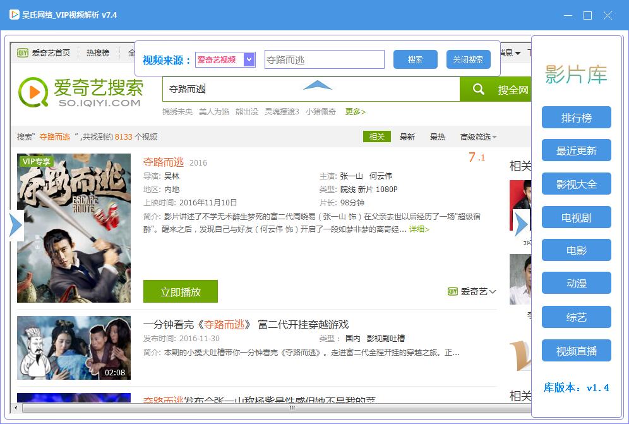This screenshot has width=629, height=424.
Task: Select the 最新 sort tab
Action: click(407, 137)
